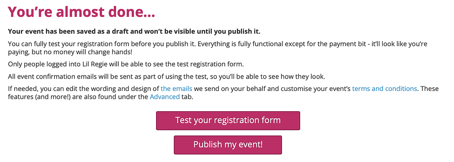454x162 pixels.
Task: Click the paragraph about testing registration form
Action: (x=217, y=49)
